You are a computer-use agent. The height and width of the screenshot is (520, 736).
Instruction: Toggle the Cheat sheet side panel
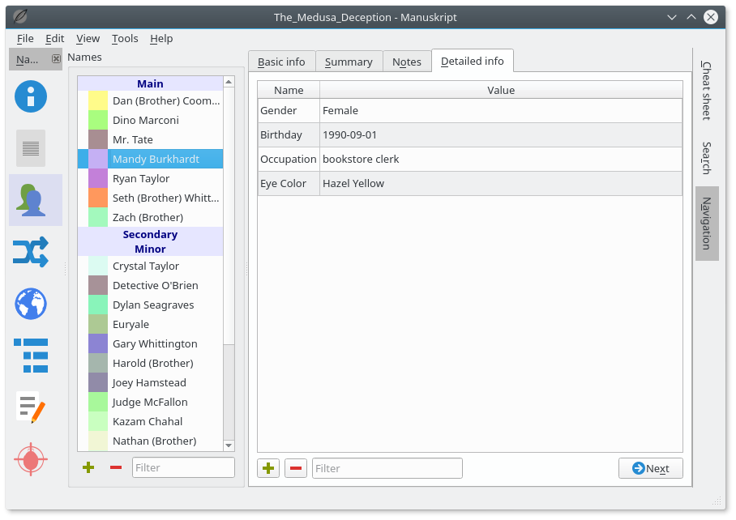click(706, 91)
